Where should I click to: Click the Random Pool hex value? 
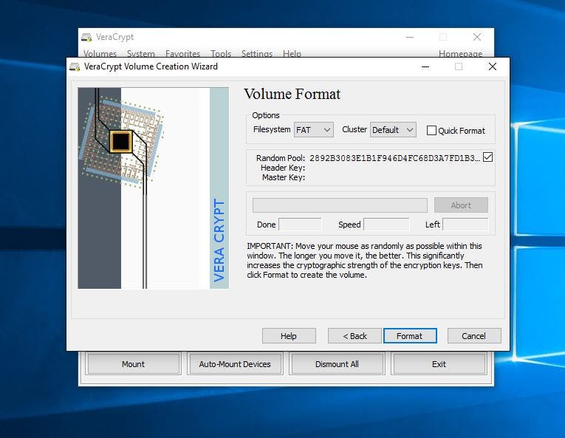[394, 158]
